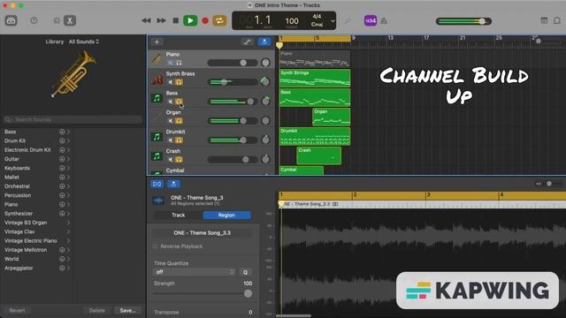Open the Time Quantize off dropdown
Screen dimensions: 566x318
[195, 272]
